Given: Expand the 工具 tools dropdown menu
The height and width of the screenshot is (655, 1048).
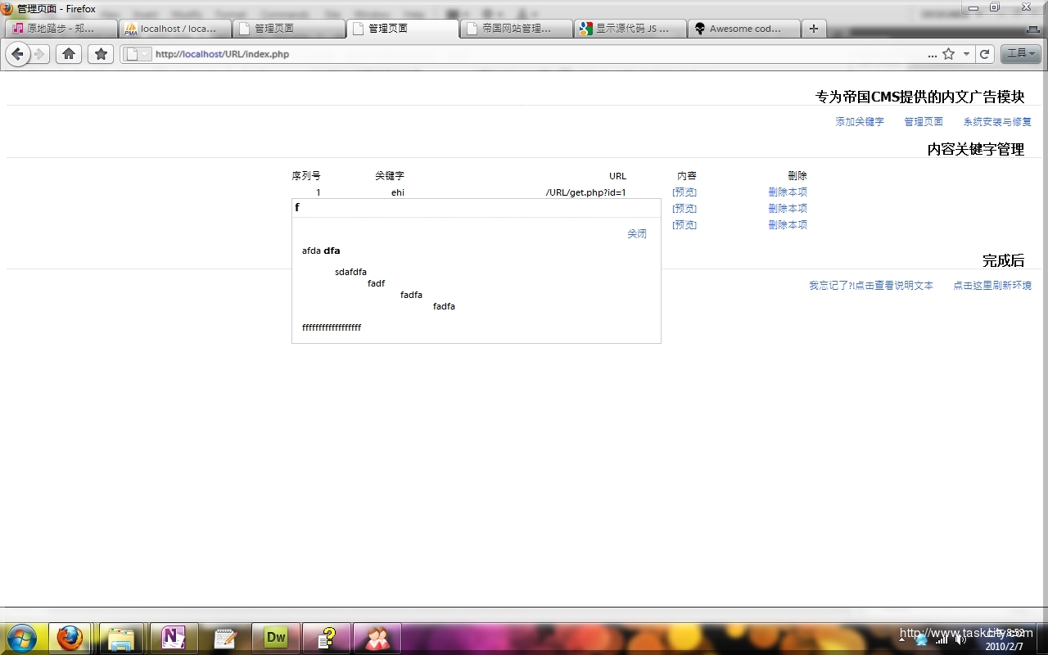Looking at the screenshot, I should tap(1020, 54).
